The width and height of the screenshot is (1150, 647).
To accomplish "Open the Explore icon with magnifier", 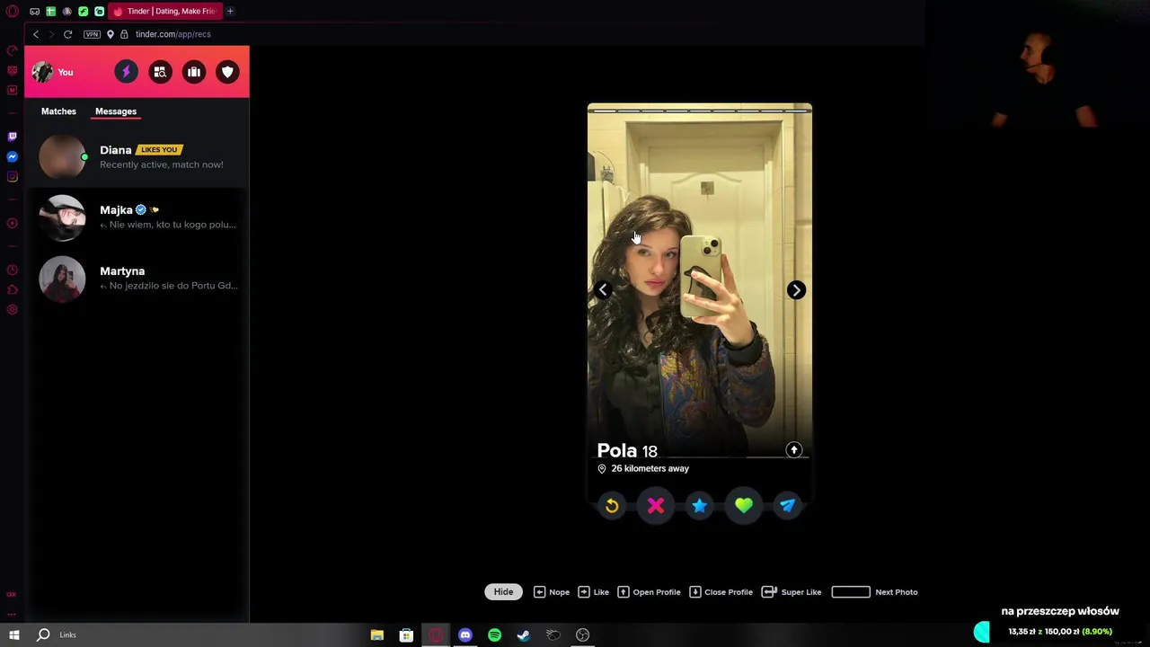I will (x=160, y=72).
